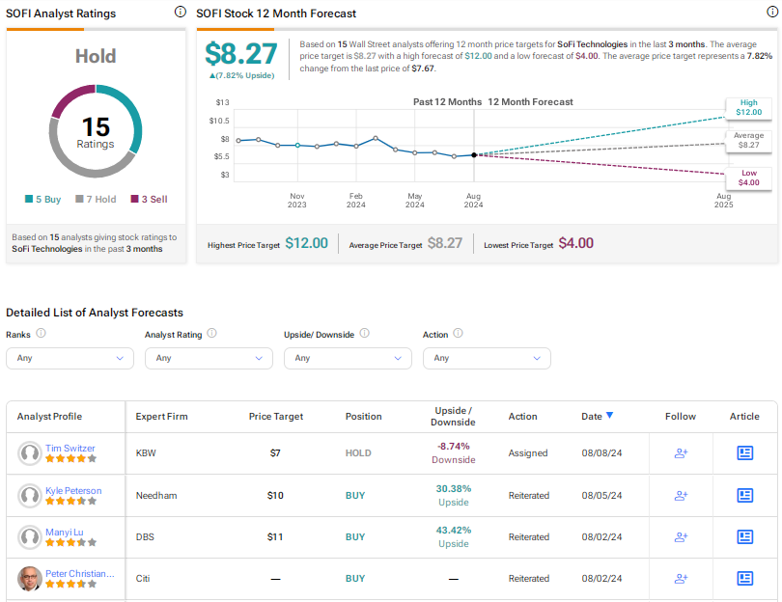The height and width of the screenshot is (602, 782).
Task: Click the Needham expert firm cell
Action: click(x=156, y=495)
